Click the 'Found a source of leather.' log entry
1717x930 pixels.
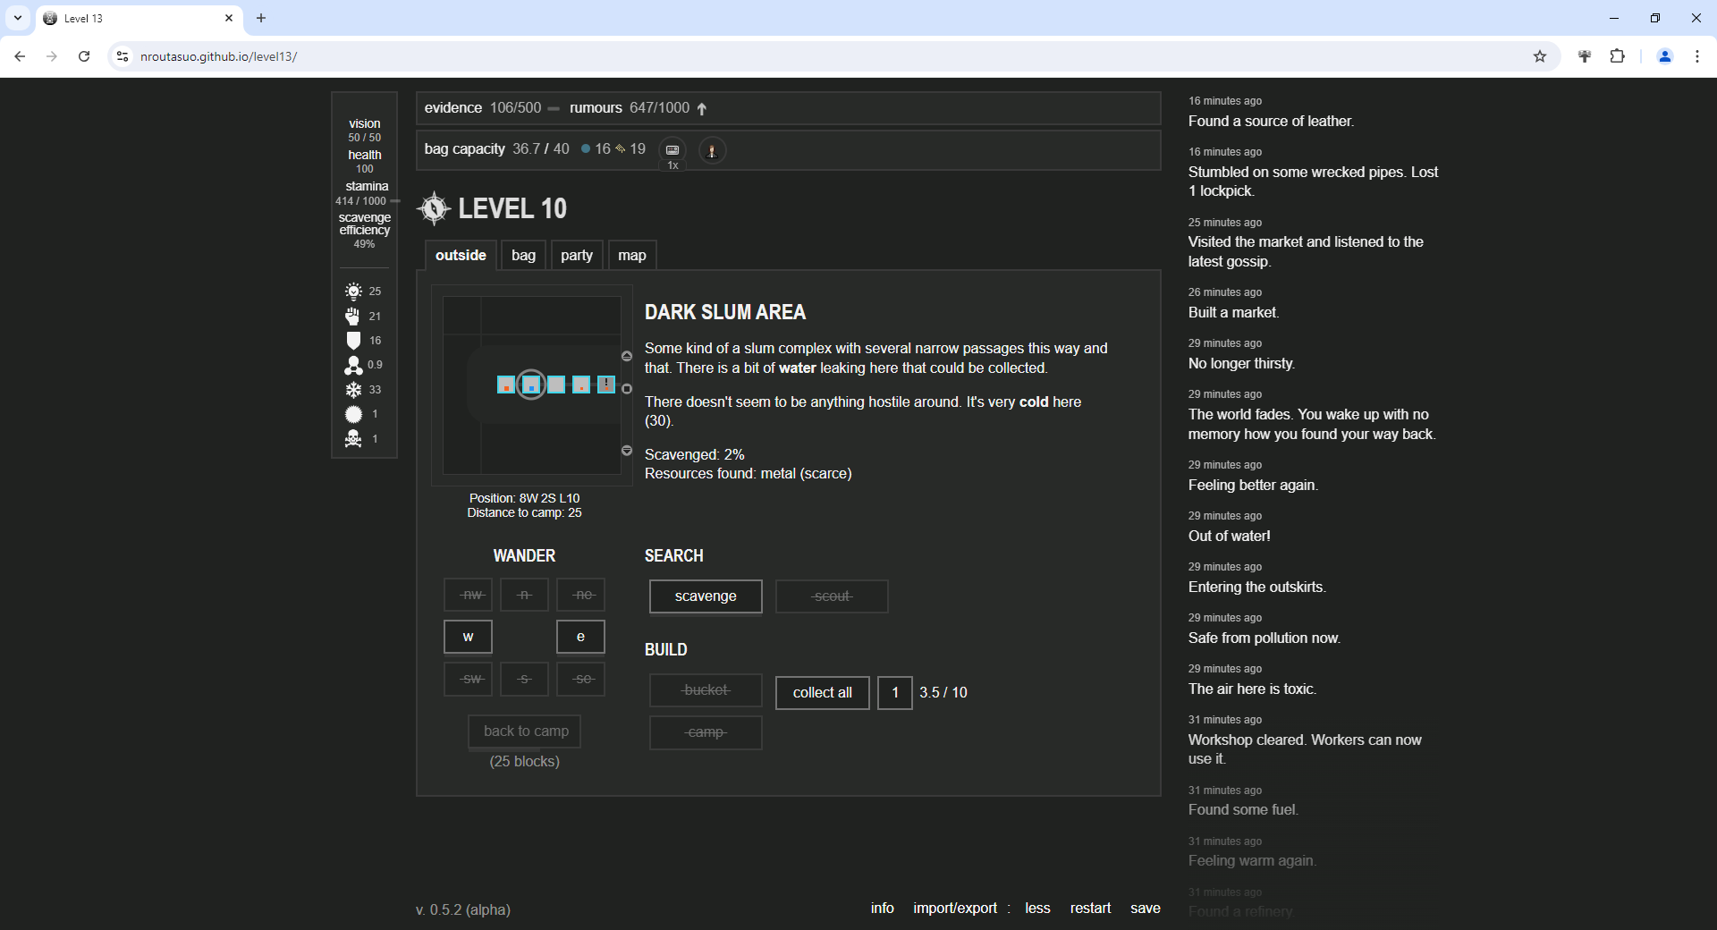pos(1271,122)
